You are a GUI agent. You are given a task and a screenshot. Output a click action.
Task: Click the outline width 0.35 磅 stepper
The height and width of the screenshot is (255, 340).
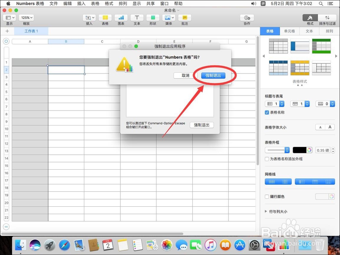click(x=333, y=150)
